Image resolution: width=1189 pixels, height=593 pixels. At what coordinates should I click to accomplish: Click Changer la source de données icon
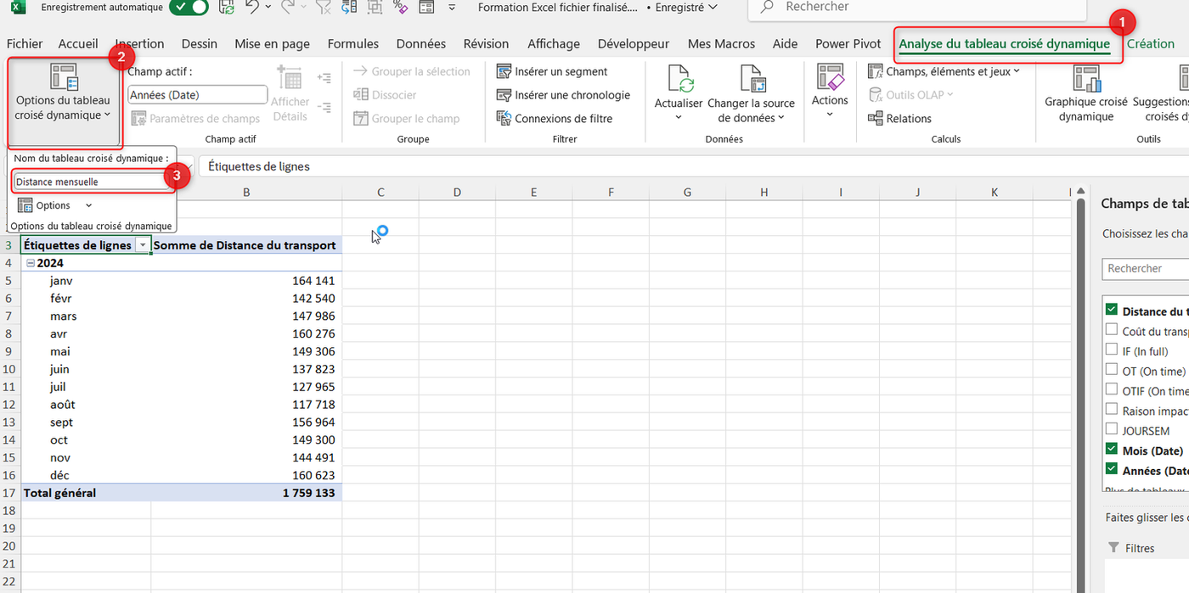point(752,78)
